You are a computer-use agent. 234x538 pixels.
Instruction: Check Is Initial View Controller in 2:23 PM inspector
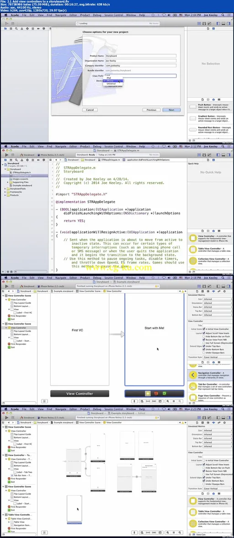coord(204,460)
